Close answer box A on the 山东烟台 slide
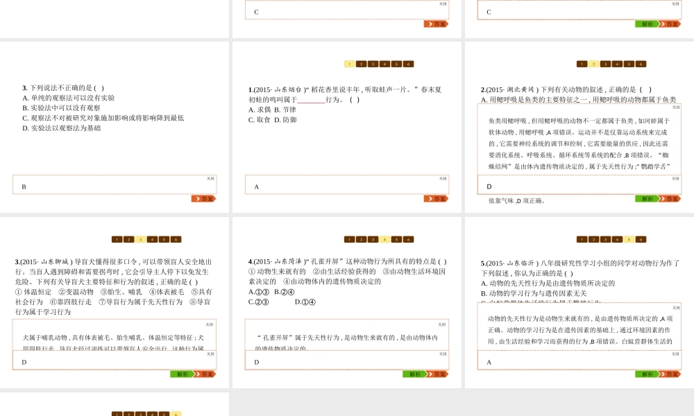694x416 pixels. (x=443, y=179)
